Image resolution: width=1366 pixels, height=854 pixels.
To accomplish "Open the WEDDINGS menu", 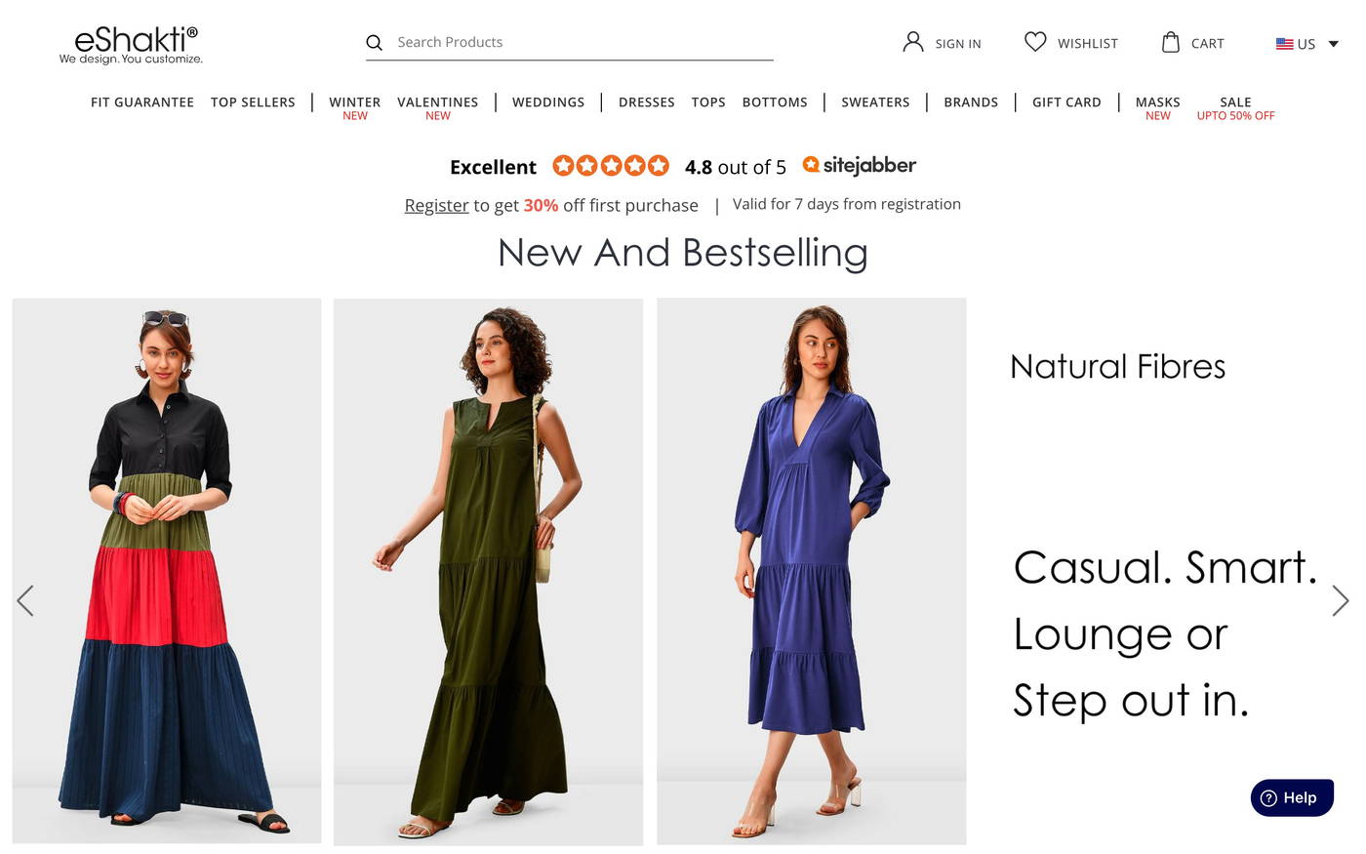I will [x=548, y=102].
